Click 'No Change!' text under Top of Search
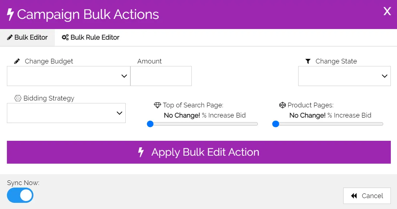The height and width of the screenshot is (209, 397). click(x=182, y=115)
